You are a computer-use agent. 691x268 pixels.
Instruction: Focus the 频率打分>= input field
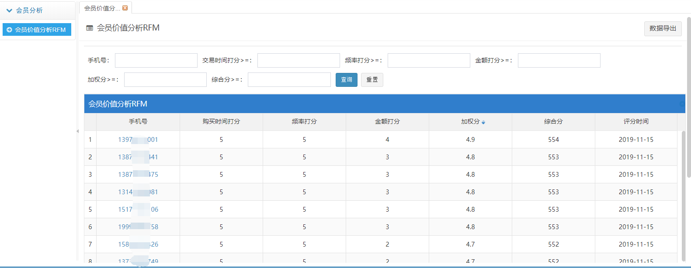(429, 60)
